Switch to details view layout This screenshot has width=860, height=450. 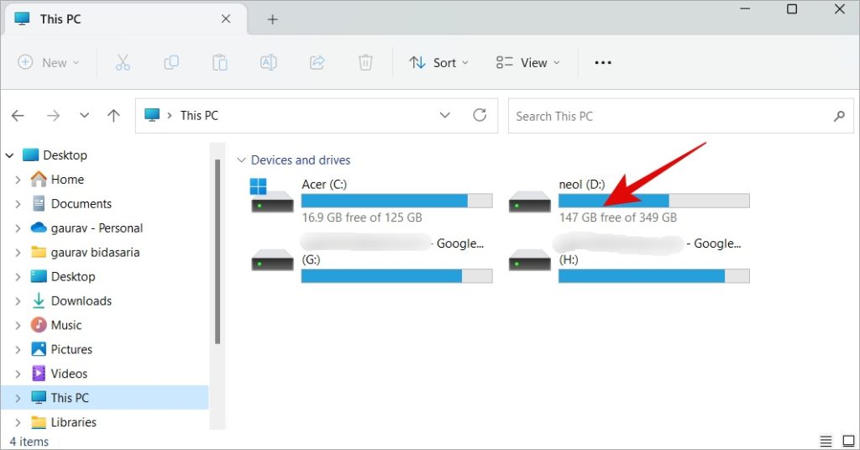pos(826,442)
